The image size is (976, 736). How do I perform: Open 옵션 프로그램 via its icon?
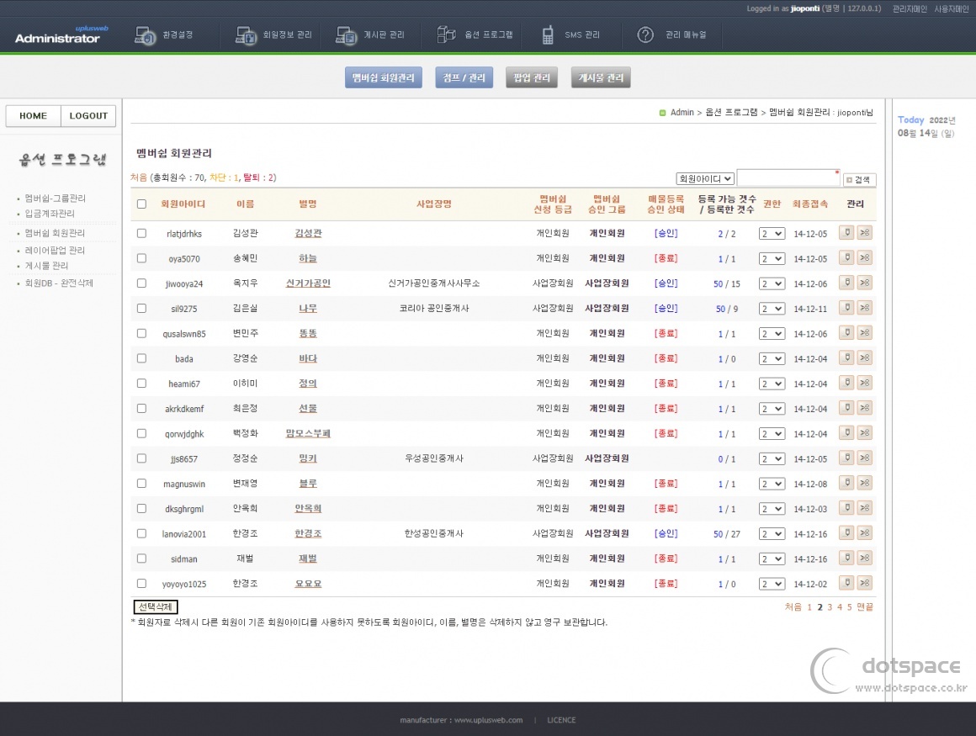tap(446, 34)
